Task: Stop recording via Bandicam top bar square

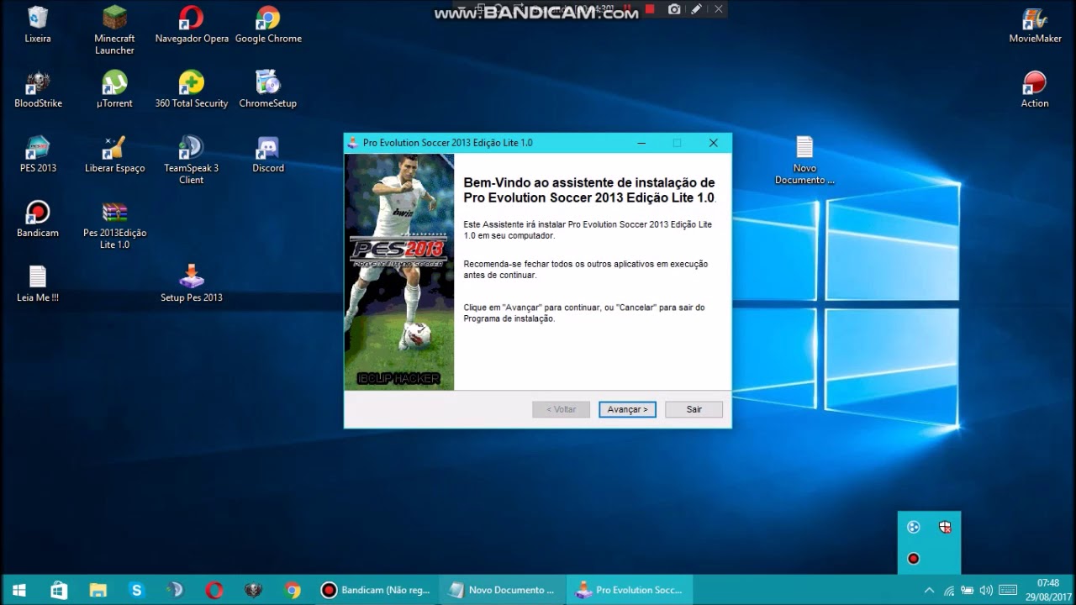Action: [650, 9]
